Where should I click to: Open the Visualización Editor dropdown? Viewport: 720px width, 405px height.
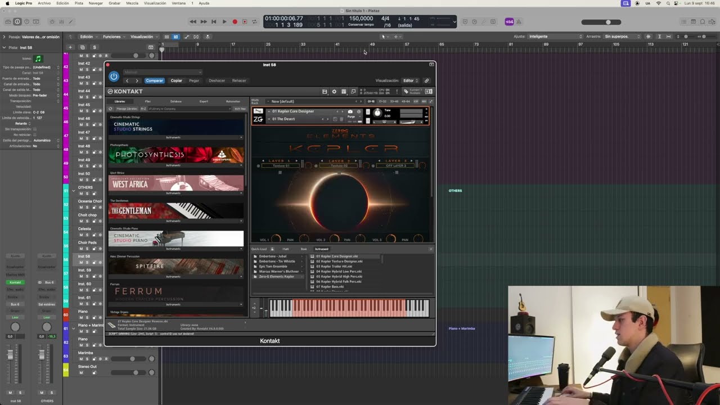(409, 80)
